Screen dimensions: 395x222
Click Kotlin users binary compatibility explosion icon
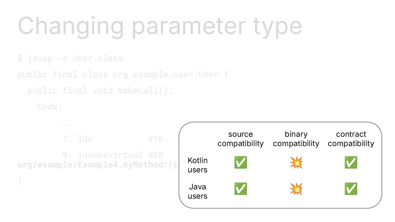296,163
